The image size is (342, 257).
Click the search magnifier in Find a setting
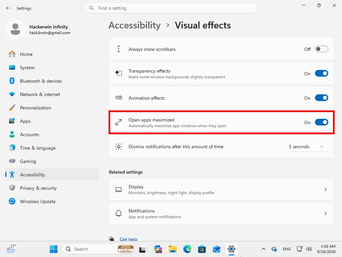pyautogui.click(x=92, y=8)
